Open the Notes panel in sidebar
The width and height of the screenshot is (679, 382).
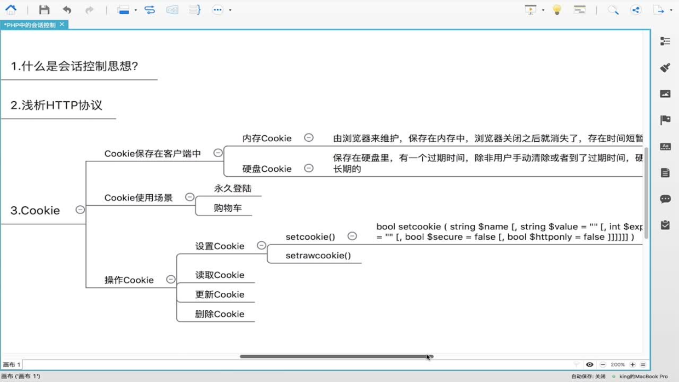point(665,173)
